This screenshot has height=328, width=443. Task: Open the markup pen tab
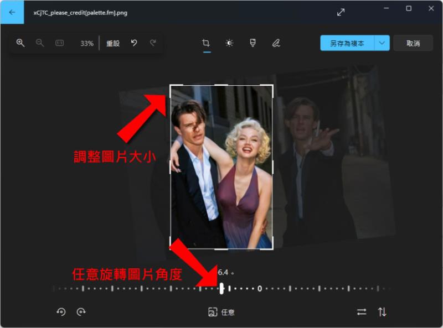coord(276,43)
